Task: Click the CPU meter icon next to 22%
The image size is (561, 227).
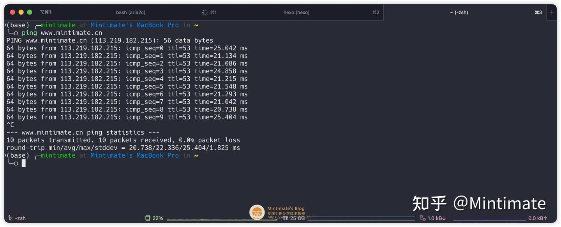Action: [x=147, y=218]
